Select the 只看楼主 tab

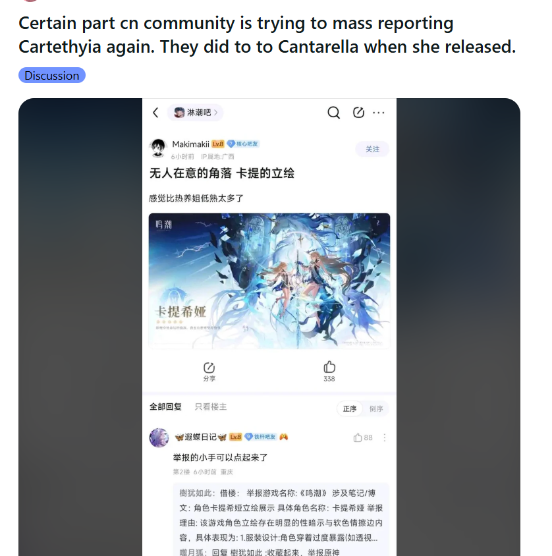[211, 406]
